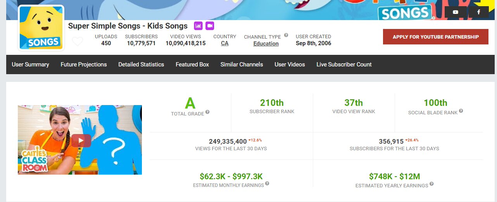Image resolution: width=497 pixels, height=202 pixels.
Task: Click the 450 uploads value
Action: (106, 43)
